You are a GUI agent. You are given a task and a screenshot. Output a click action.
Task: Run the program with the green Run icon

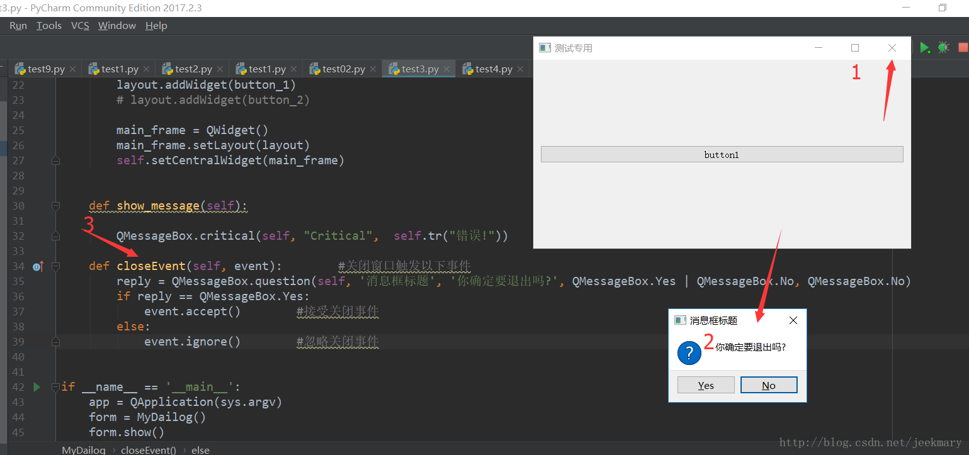click(x=924, y=47)
